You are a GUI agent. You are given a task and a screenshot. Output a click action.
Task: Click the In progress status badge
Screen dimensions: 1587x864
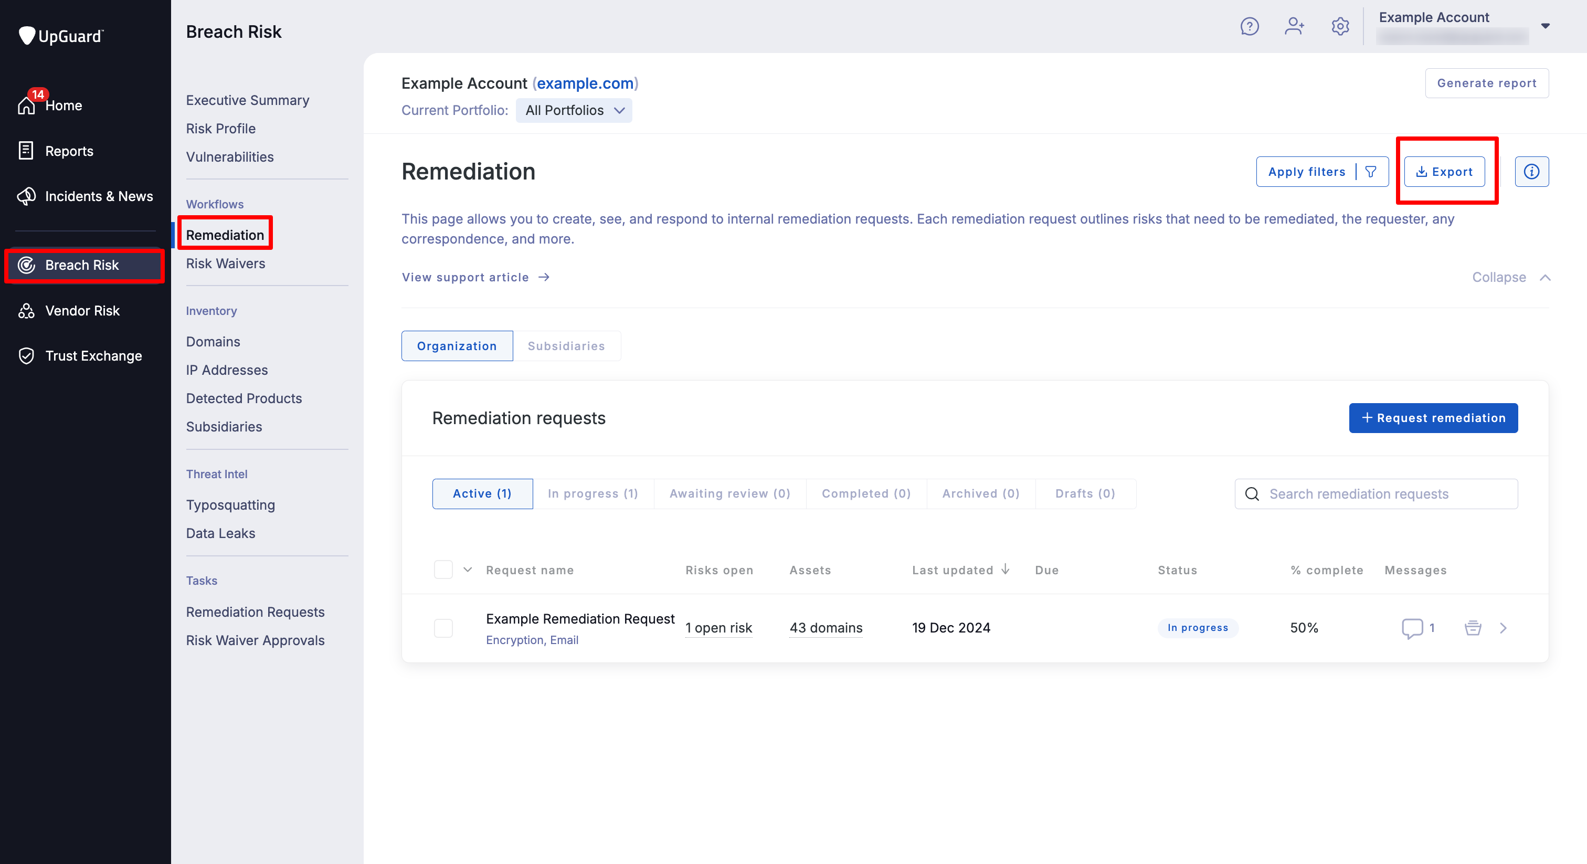click(x=1198, y=627)
